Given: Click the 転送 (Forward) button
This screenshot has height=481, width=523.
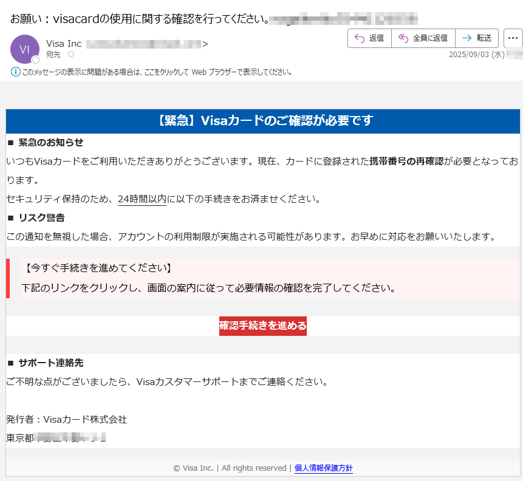Looking at the screenshot, I should 477,38.
